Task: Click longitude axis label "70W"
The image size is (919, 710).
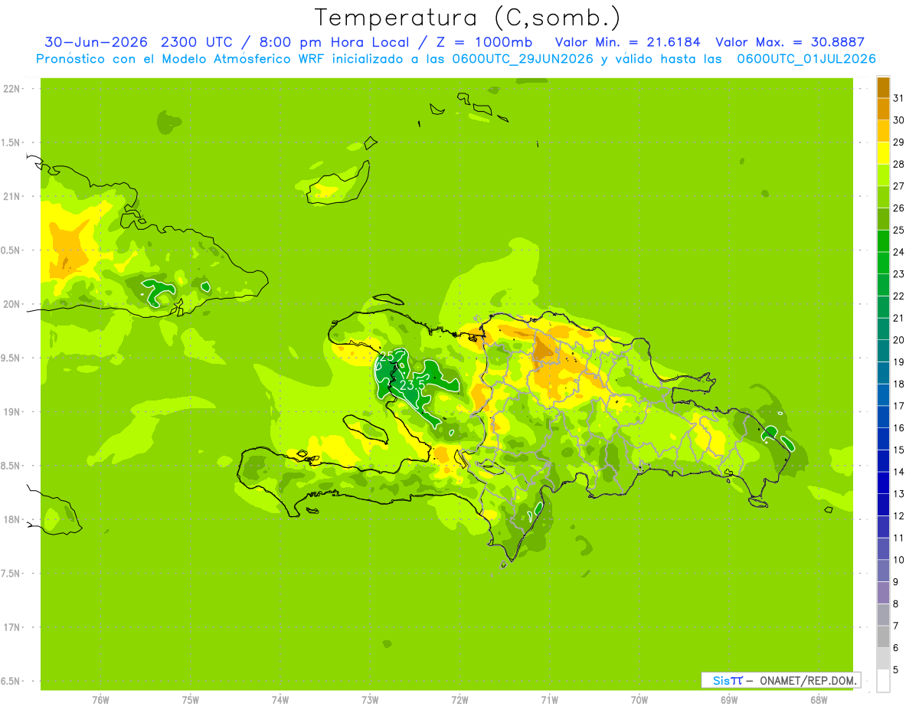Action: pyautogui.click(x=639, y=700)
